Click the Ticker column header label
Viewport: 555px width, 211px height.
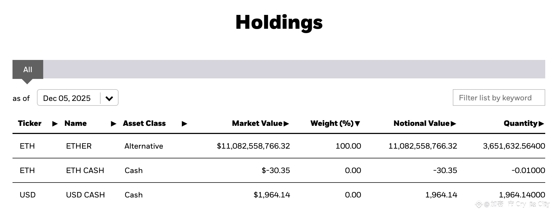(30, 123)
